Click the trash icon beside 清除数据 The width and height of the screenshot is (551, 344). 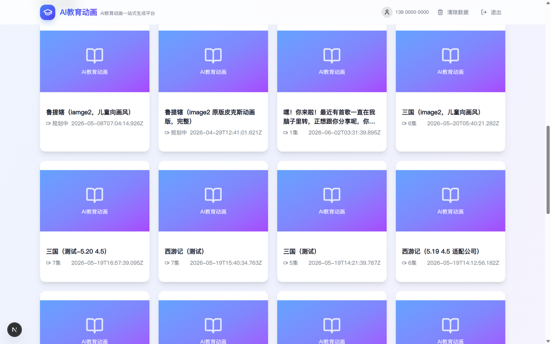coord(440,12)
